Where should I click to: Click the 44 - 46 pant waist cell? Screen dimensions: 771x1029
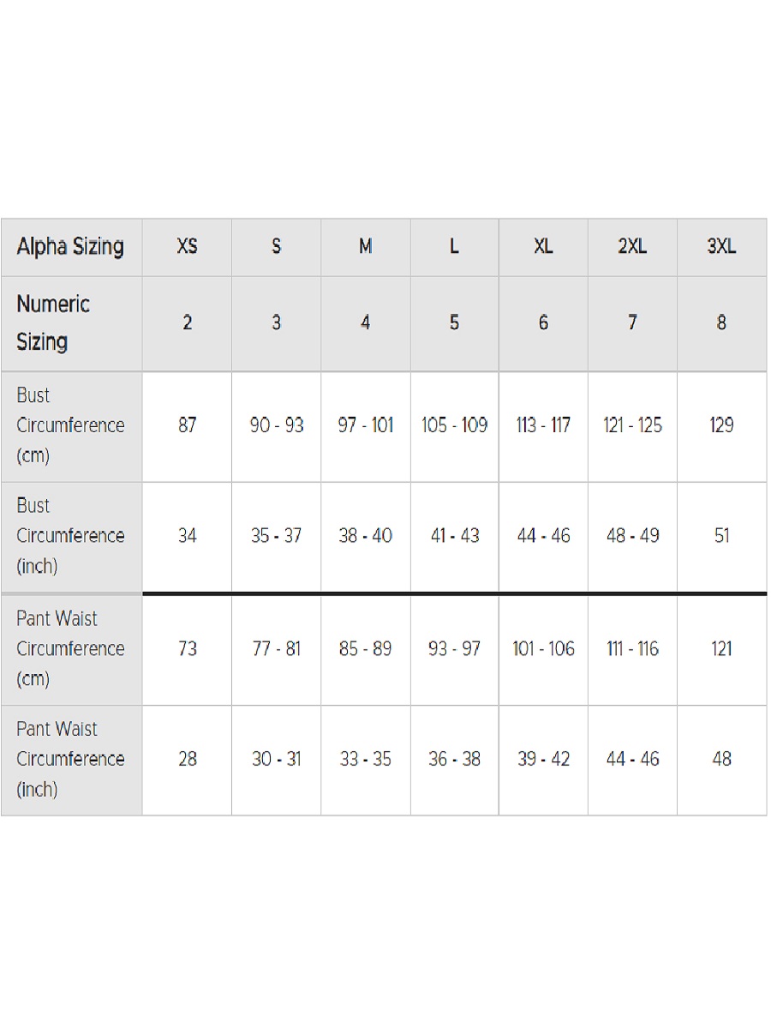632,759
